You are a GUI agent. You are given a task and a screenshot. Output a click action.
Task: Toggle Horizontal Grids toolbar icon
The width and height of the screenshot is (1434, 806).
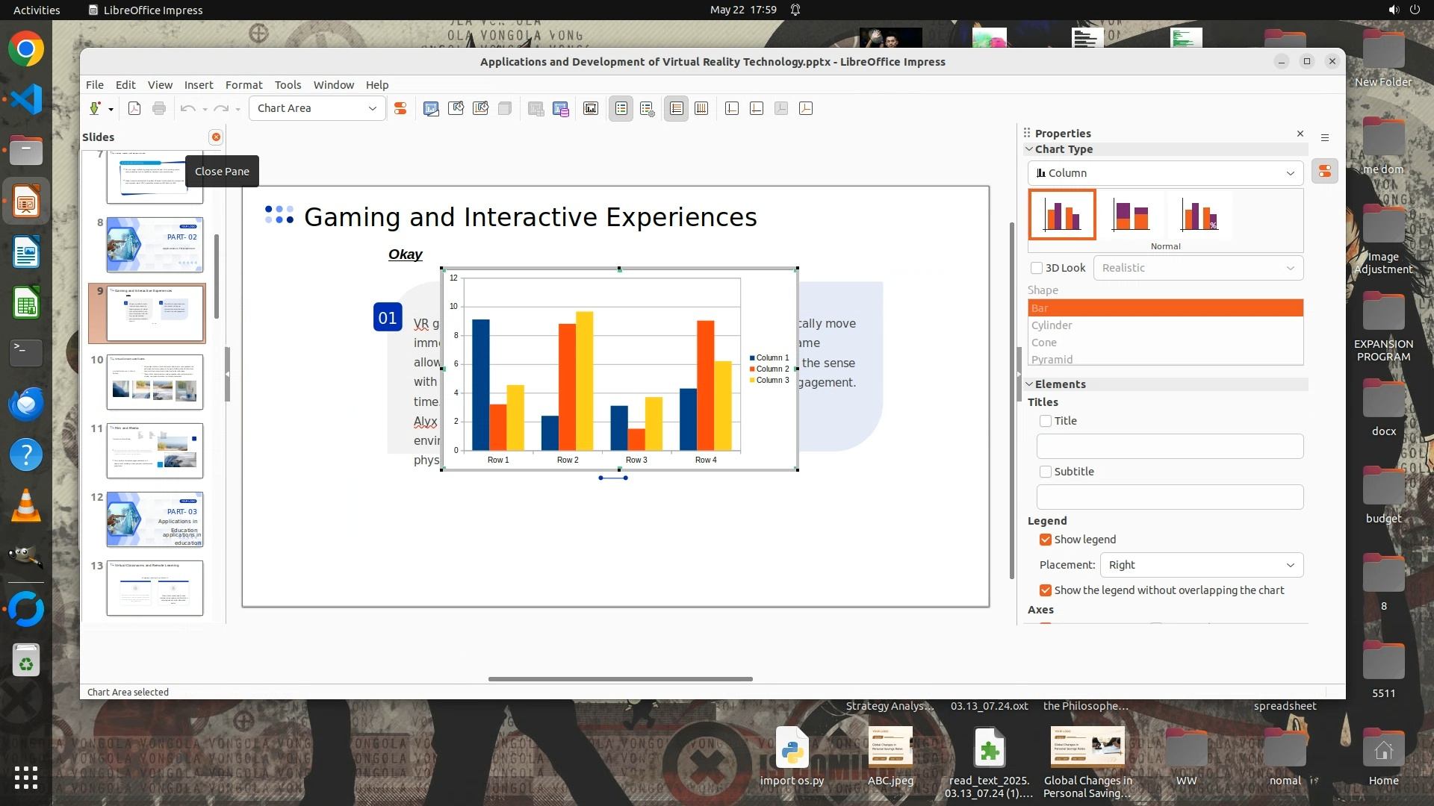677,108
